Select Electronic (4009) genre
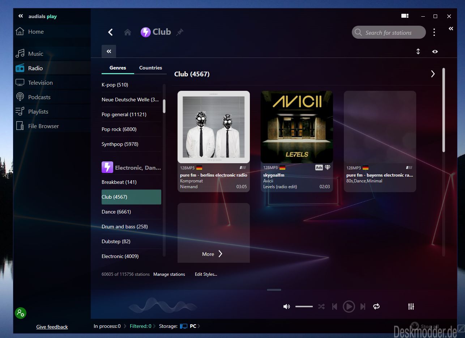The image size is (465, 338). (131, 256)
